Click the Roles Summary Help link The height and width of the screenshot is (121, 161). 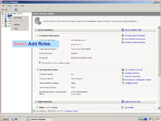[133, 102]
